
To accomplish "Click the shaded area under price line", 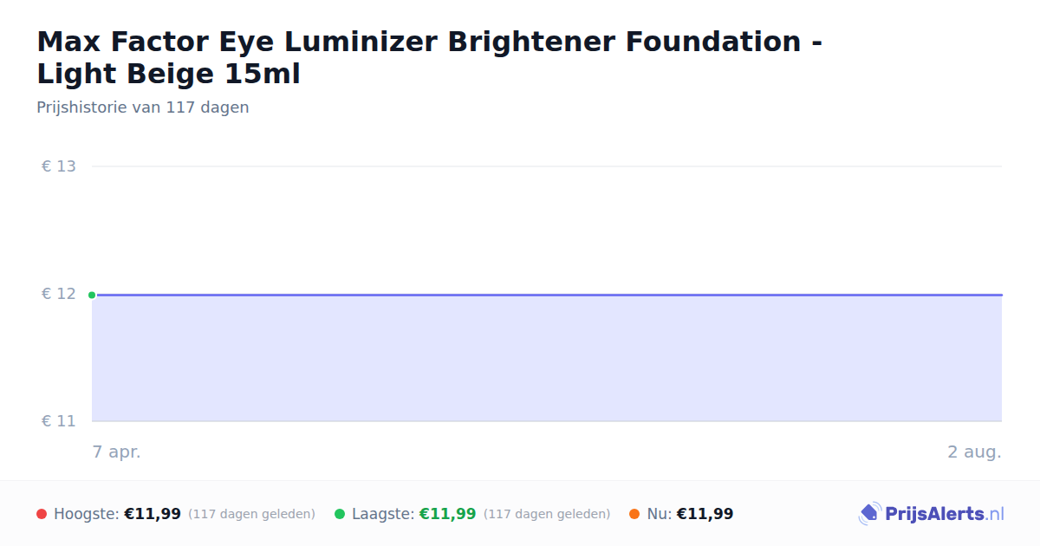I will [547, 359].
